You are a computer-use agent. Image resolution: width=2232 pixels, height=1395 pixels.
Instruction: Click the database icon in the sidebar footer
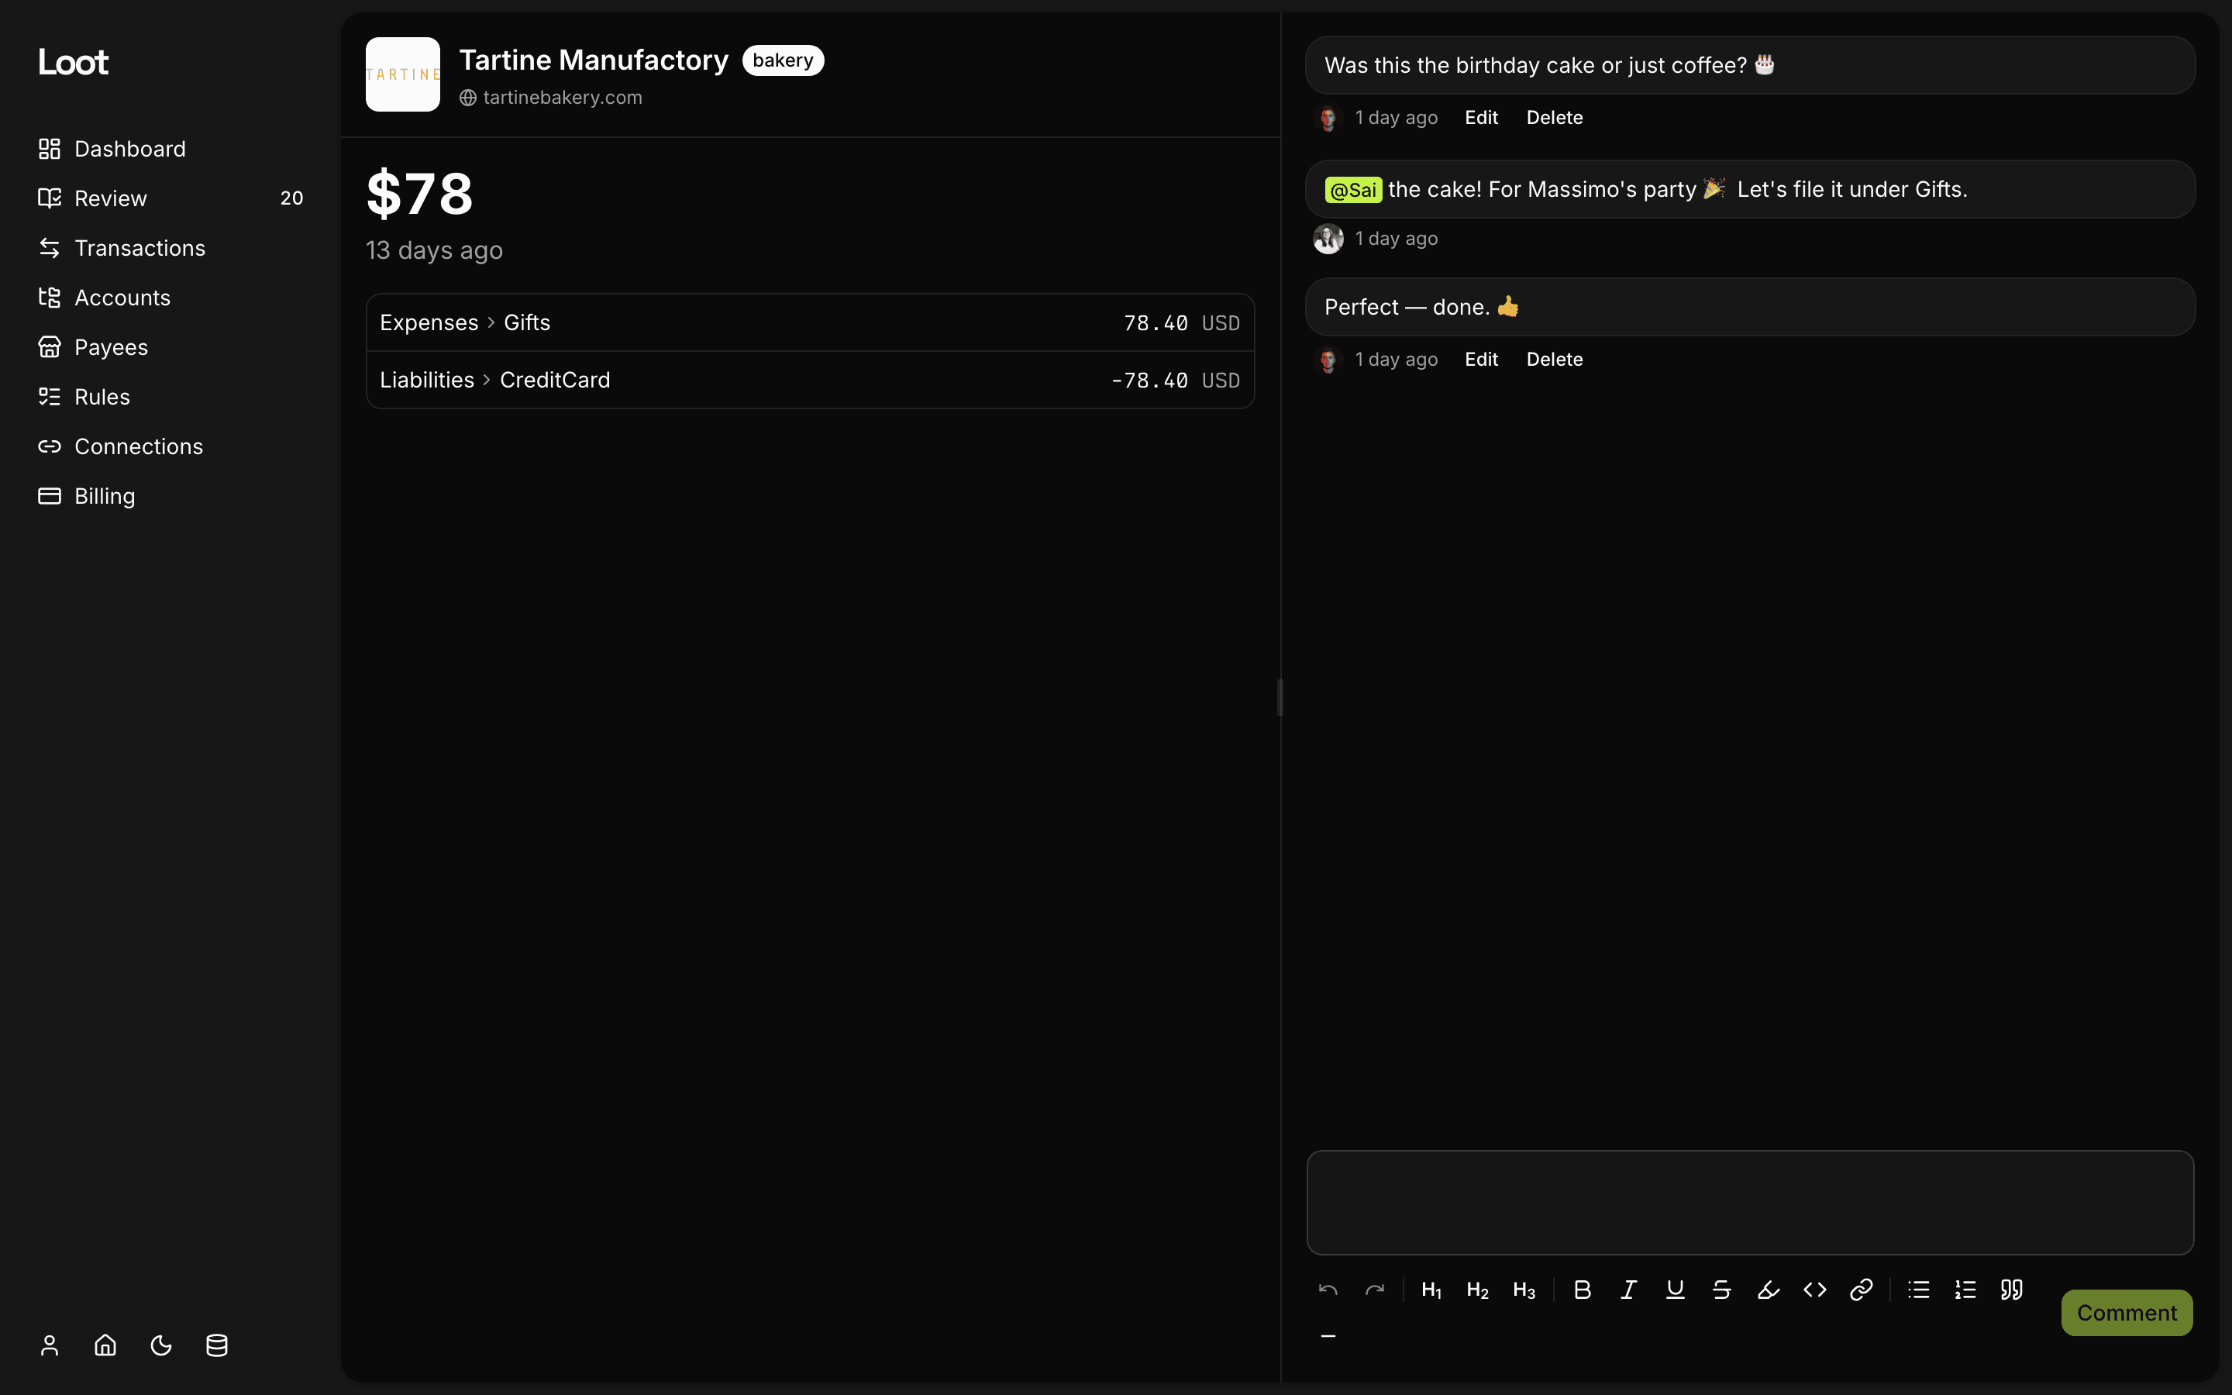pos(217,1345)
